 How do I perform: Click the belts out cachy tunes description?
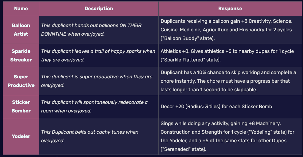click(x=90, y=136)
